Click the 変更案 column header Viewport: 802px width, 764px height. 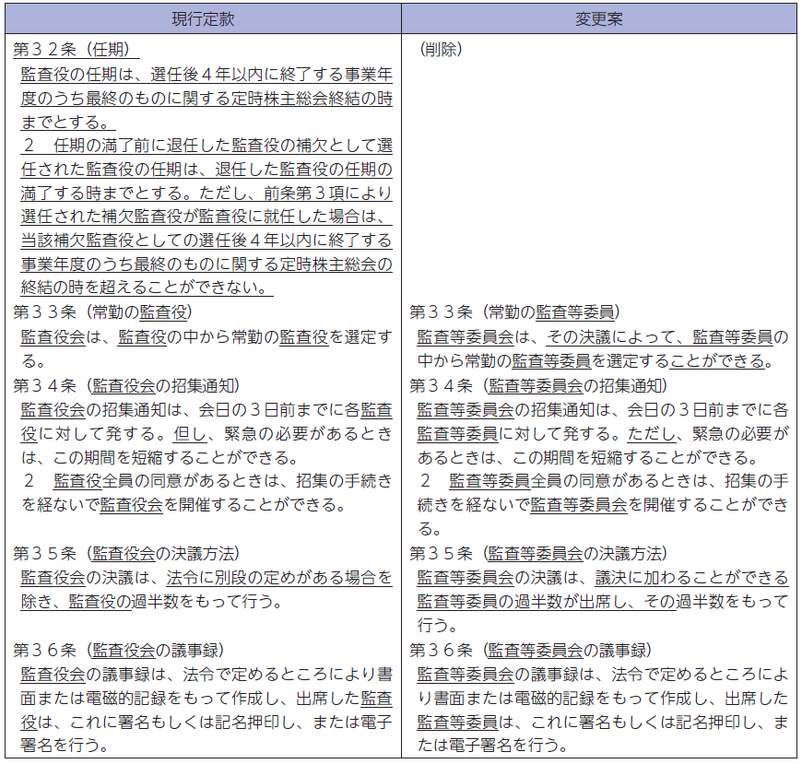coord(599,19)
